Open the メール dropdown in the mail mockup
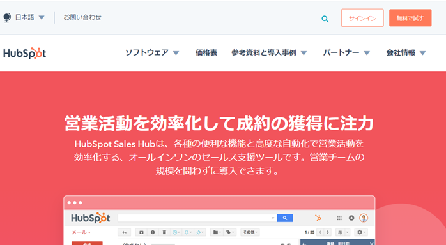446x245 pixels. (x=81, y=232)
